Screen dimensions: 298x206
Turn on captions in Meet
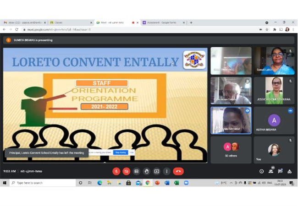pyautogui.click(x=137, y=171)
